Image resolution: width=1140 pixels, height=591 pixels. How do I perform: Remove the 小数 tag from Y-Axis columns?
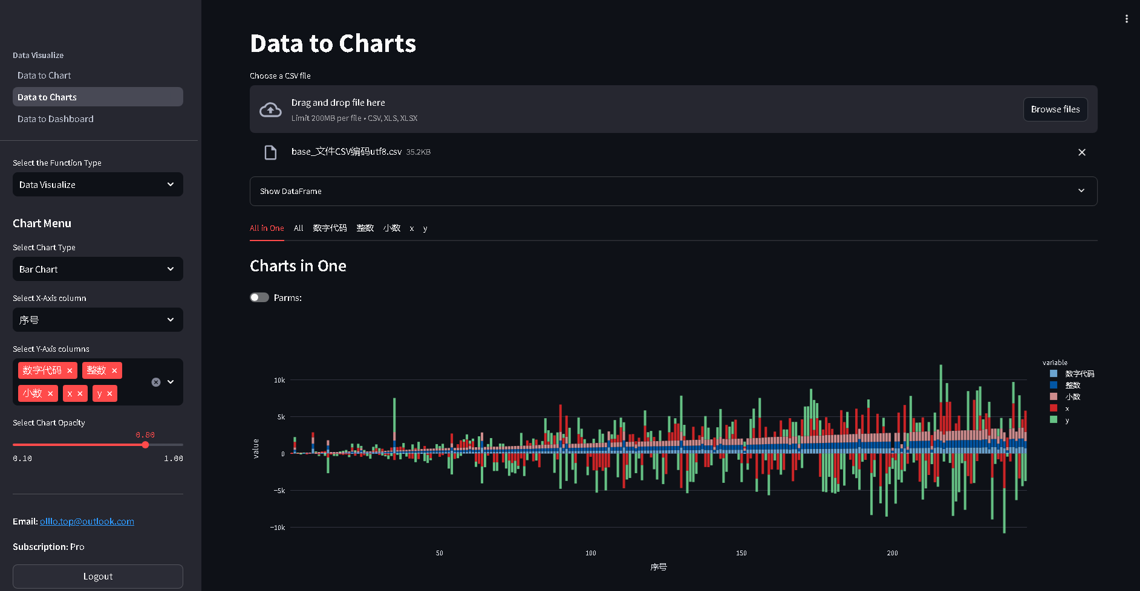[x=50, y=393]
